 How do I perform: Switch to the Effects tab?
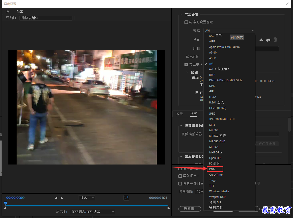click(x=180, y=114)
